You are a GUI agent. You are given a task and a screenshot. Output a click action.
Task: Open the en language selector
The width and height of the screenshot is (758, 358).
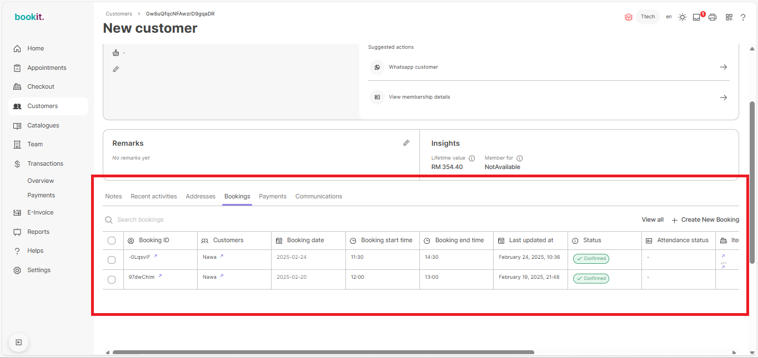[669, 17]
